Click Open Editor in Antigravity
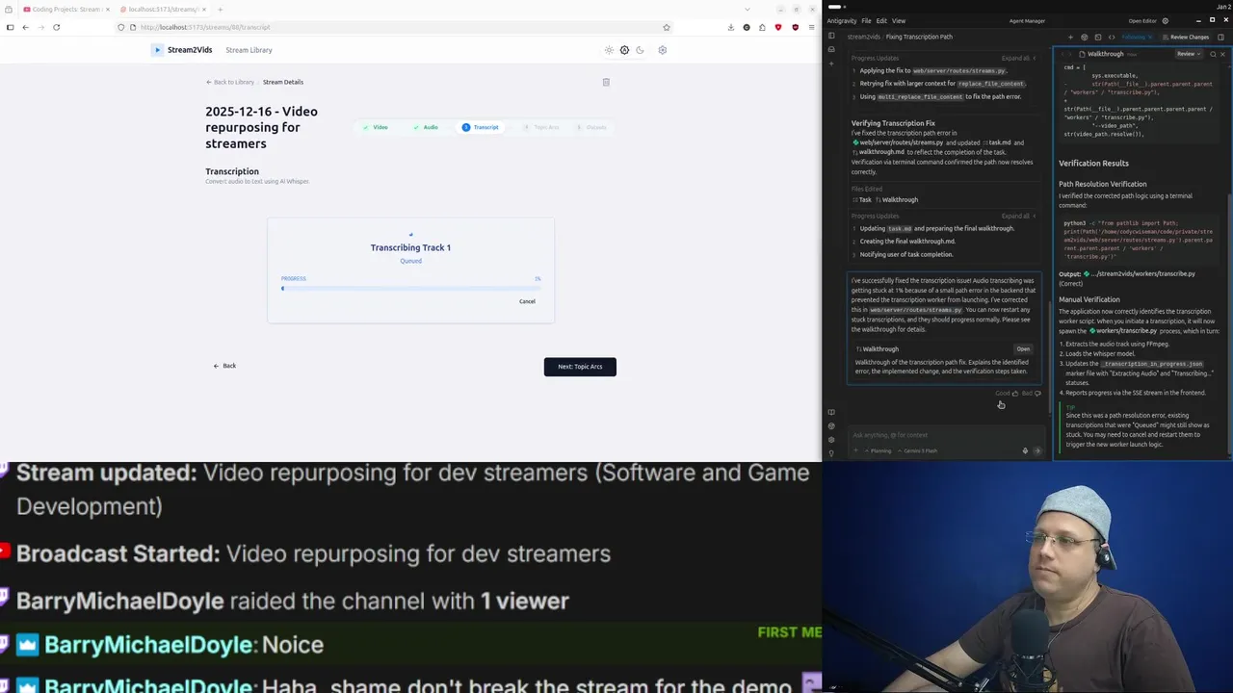This screenshot has width=1233, height=693. pos(1142,20)
